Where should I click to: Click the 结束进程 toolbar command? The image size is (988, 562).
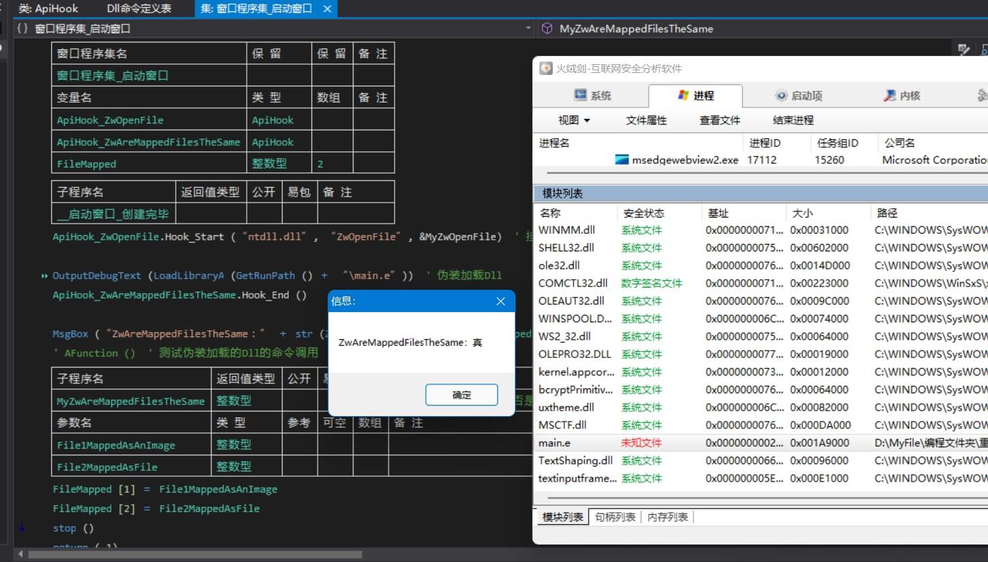coord(792,120)
